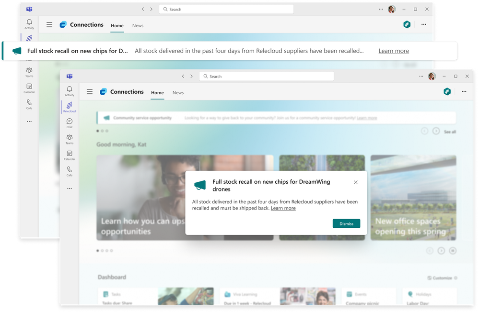Click the teal Relecloud hexagon icon in front window
479x312 pixels.
click(x=447, y=91)
